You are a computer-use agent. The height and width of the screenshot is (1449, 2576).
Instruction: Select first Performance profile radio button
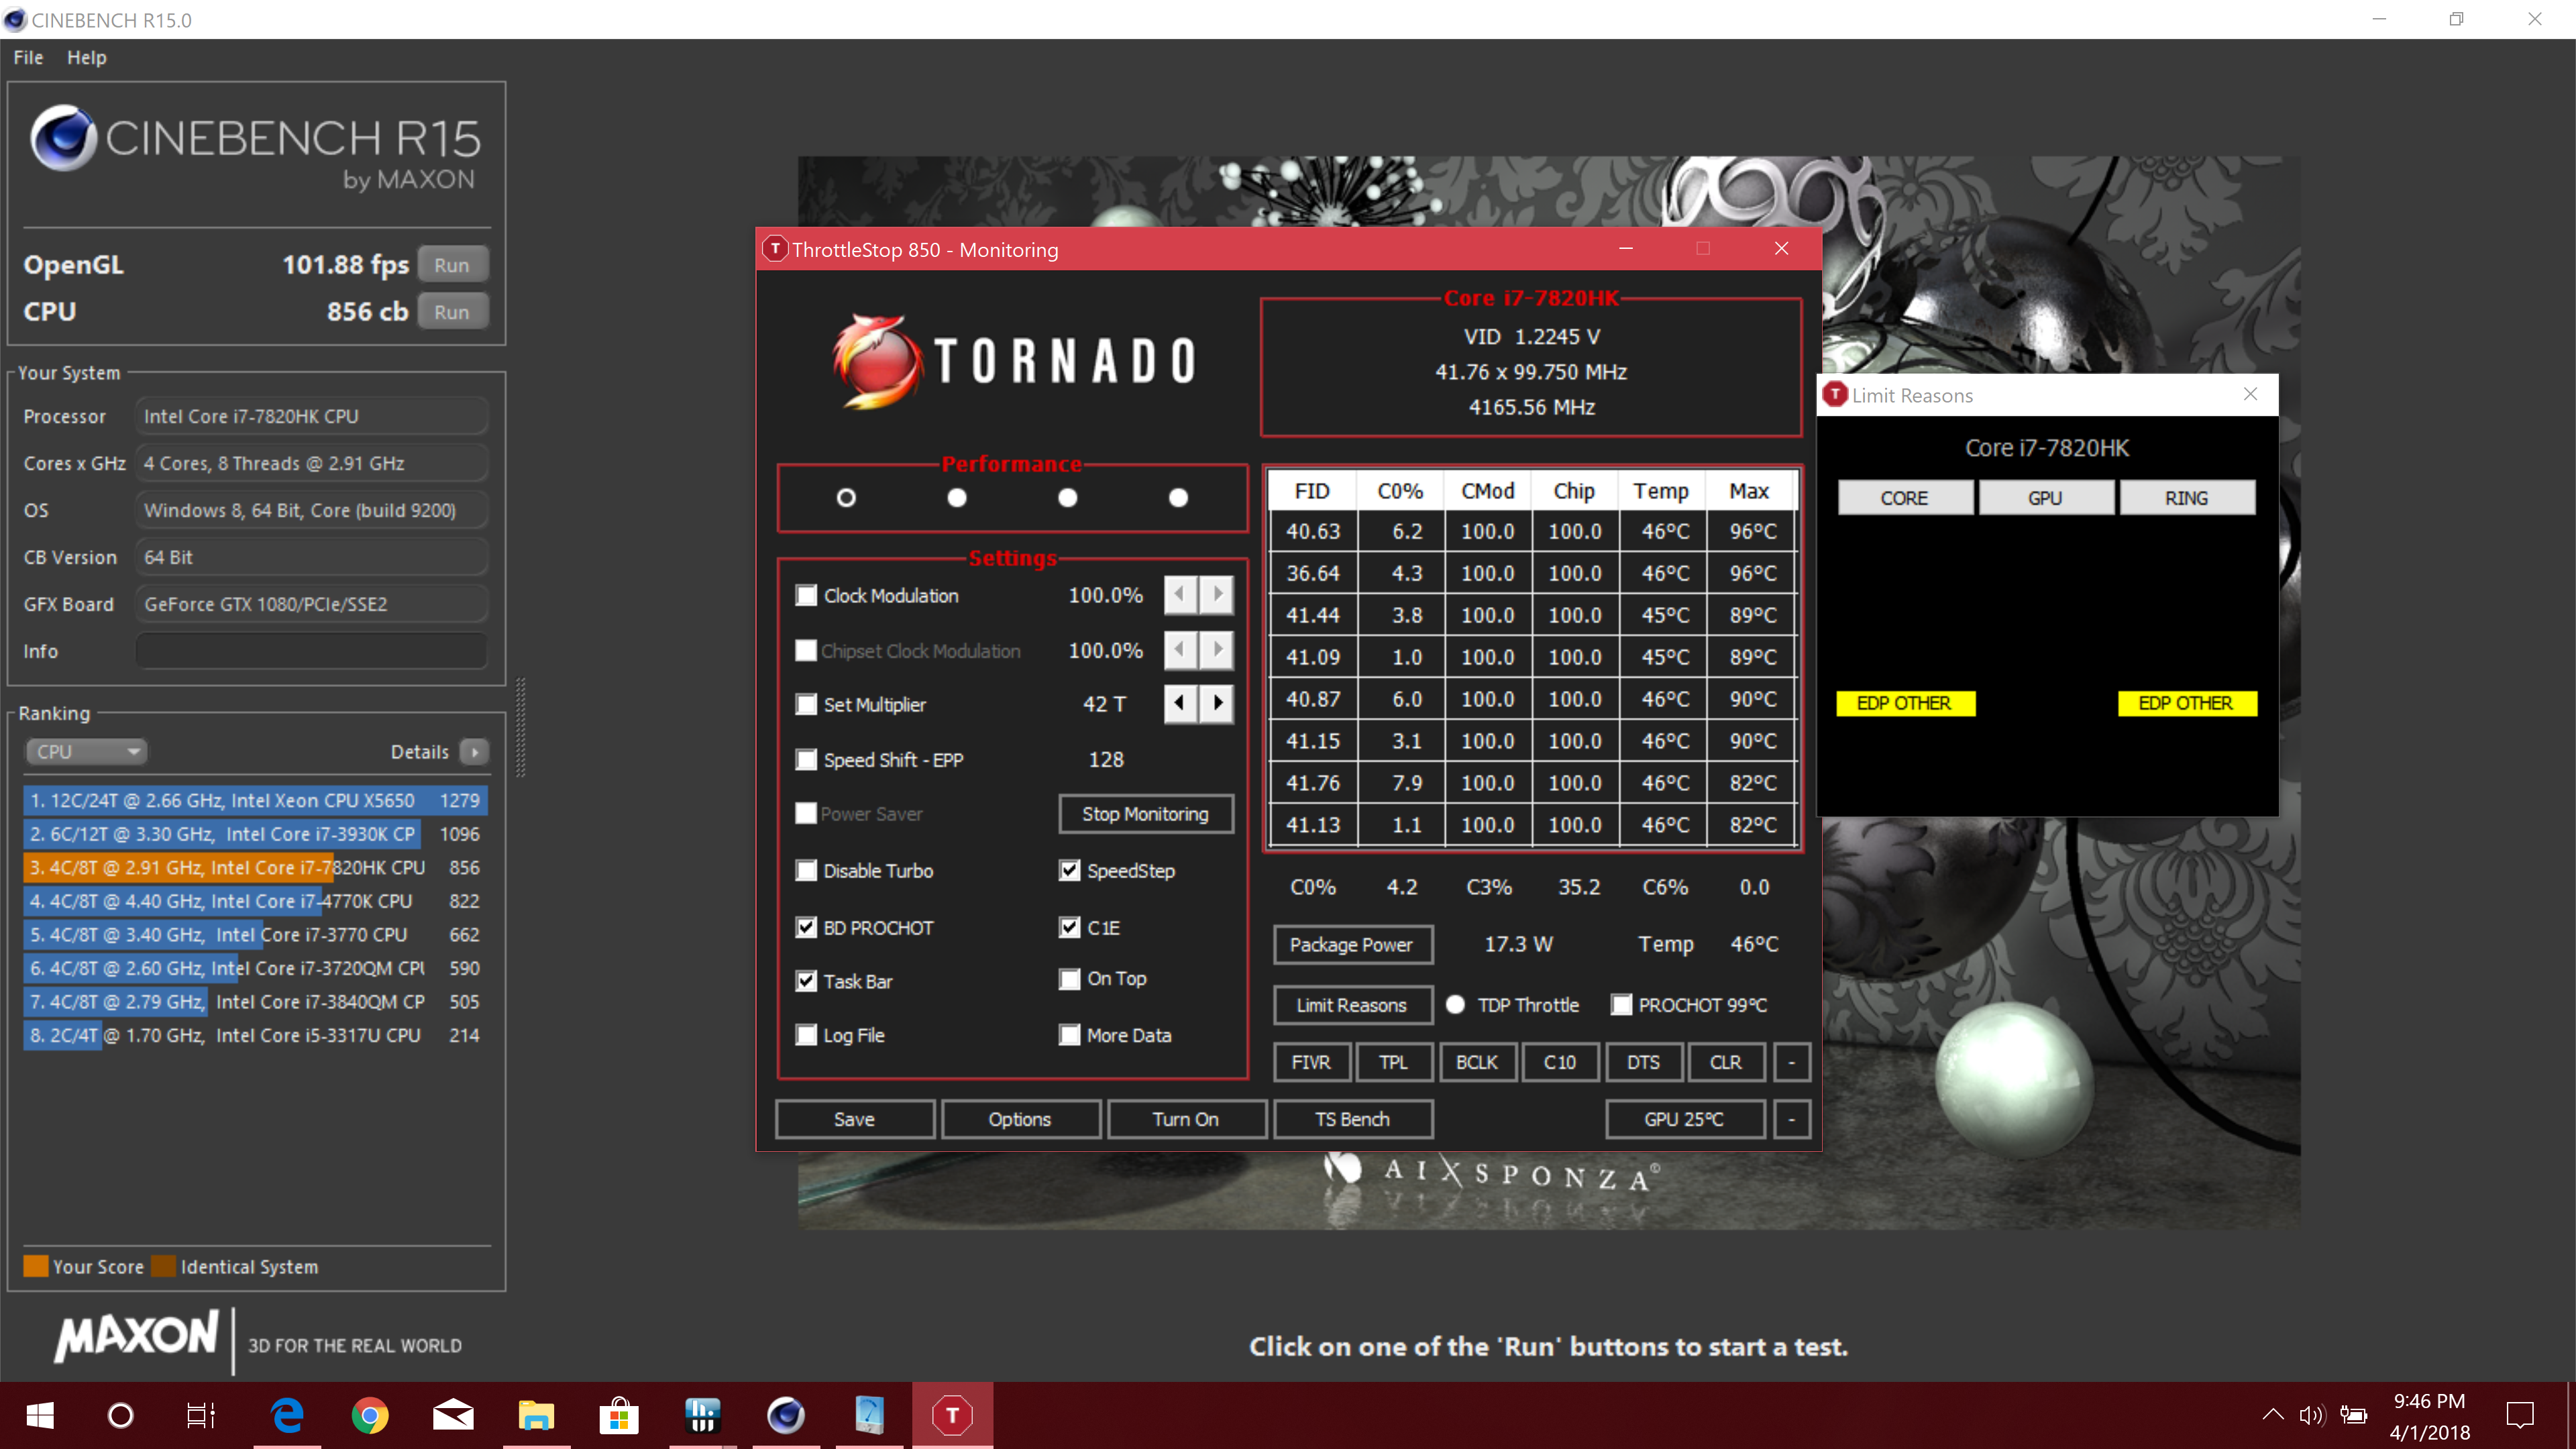point(846,498)
